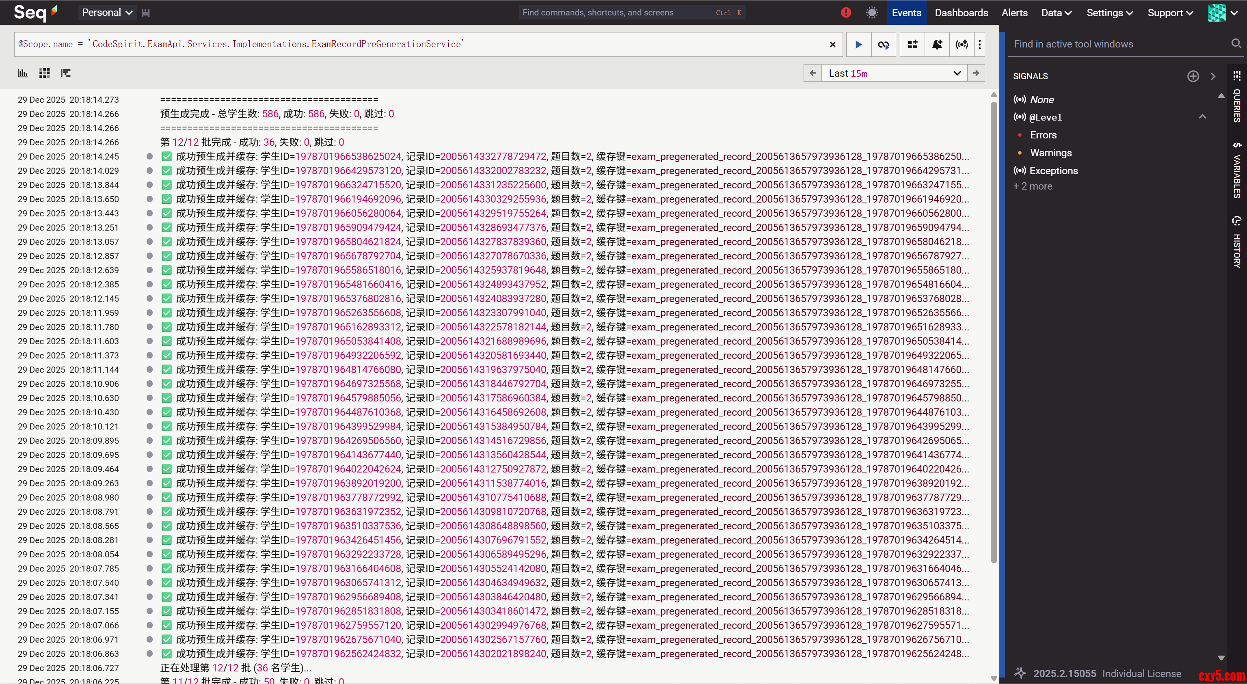Switch theme with the sun icon
The width and height of the screenshot is (1247, 684).
point(872,13)
